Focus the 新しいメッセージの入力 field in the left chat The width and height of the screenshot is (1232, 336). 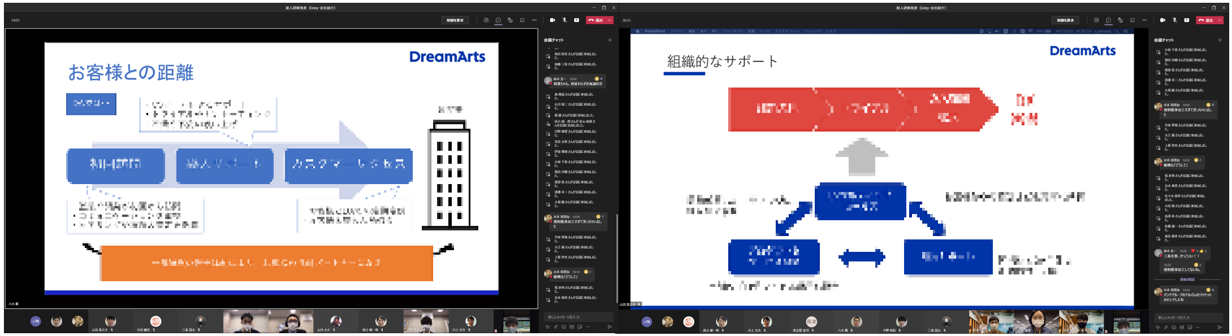click(578, 317)
